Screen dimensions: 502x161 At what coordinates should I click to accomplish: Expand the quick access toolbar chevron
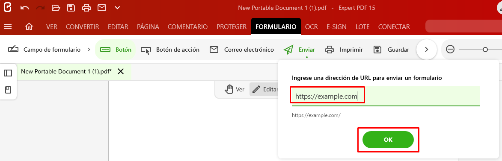pyautogui.click(x=117, y=8)
